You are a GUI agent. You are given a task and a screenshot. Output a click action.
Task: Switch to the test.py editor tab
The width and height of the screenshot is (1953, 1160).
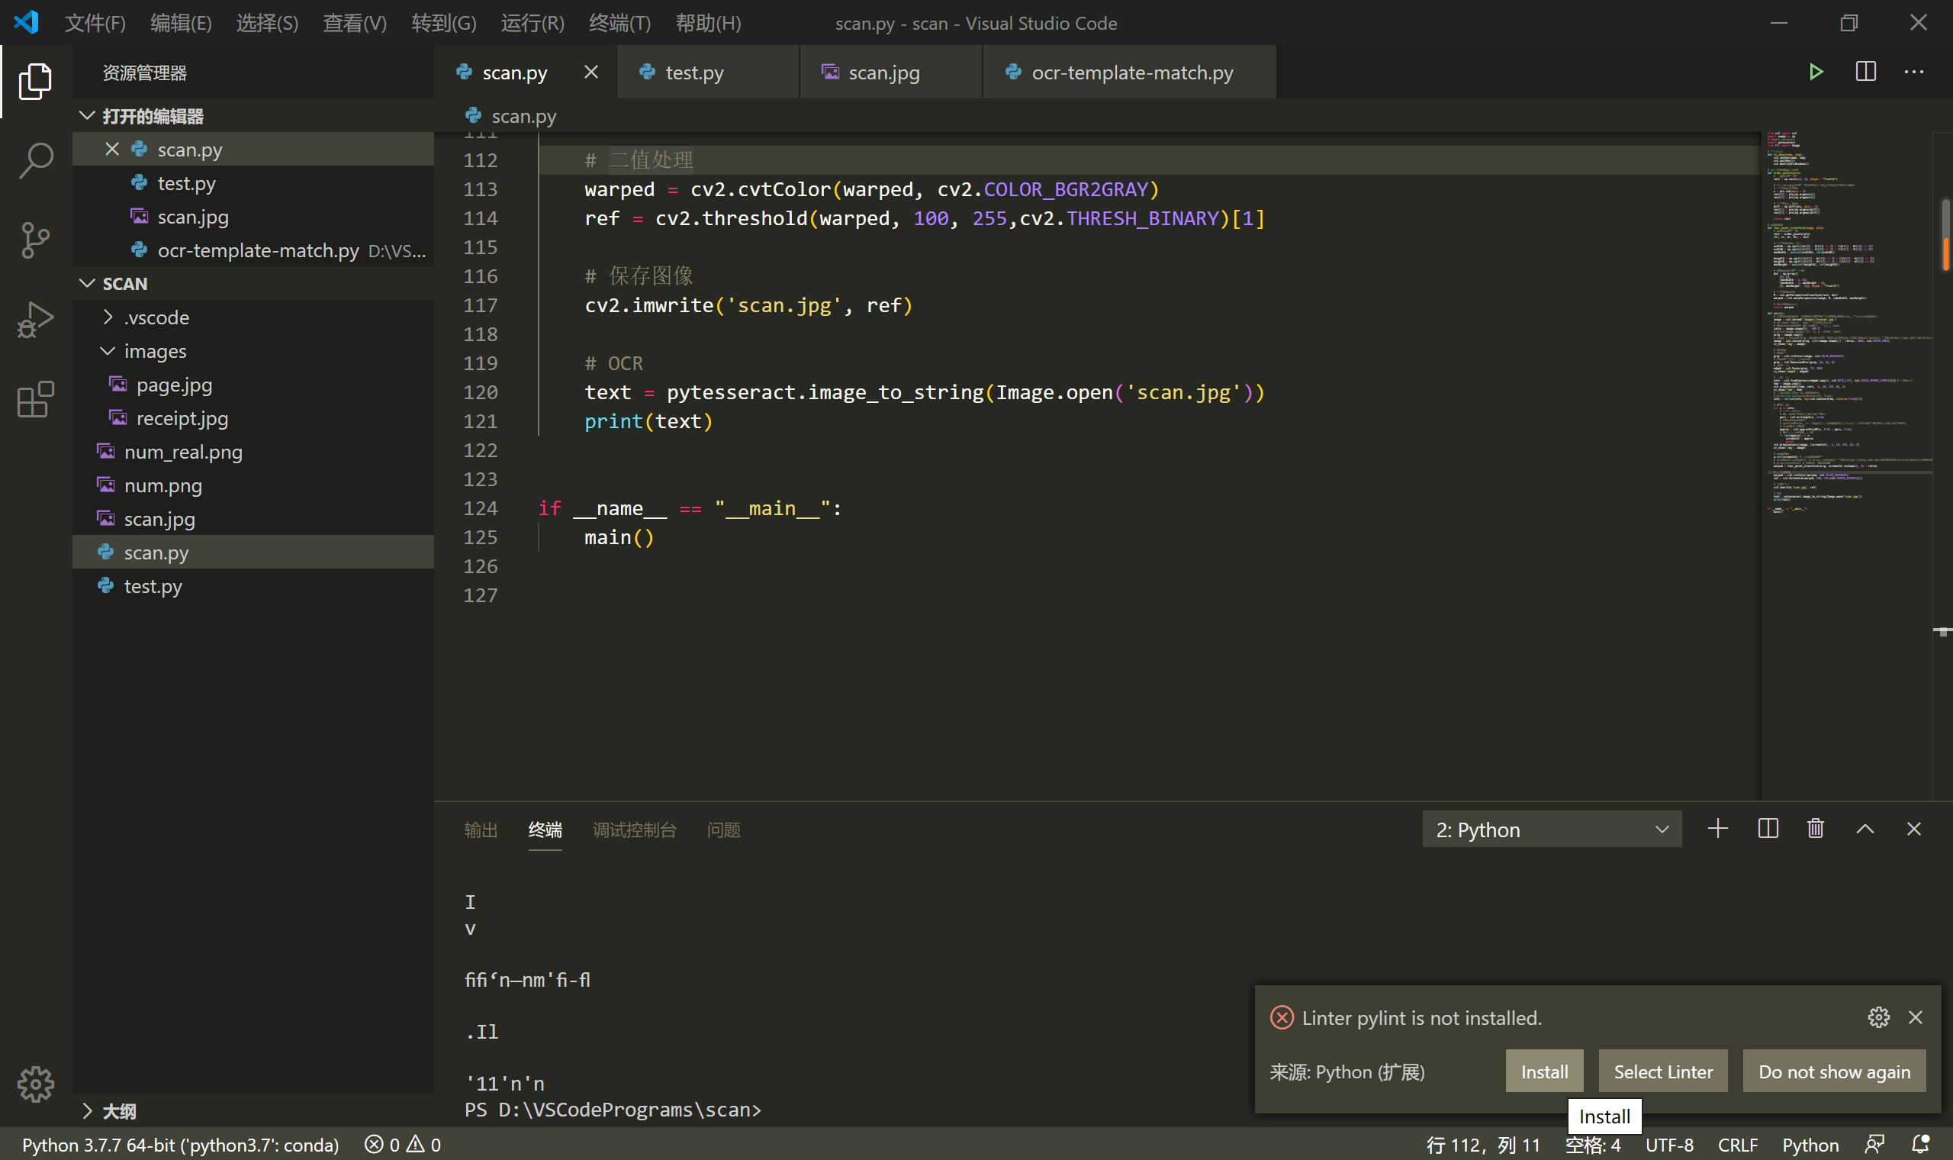click(693, 72)
